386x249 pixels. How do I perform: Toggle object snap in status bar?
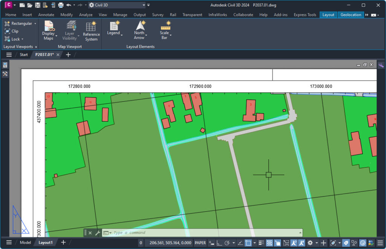(x=248, y=243)
